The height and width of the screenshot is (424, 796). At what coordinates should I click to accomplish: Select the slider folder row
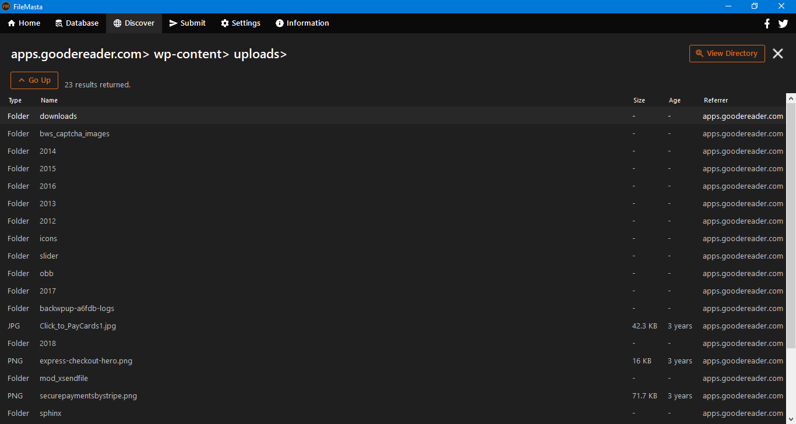point(393,256)
